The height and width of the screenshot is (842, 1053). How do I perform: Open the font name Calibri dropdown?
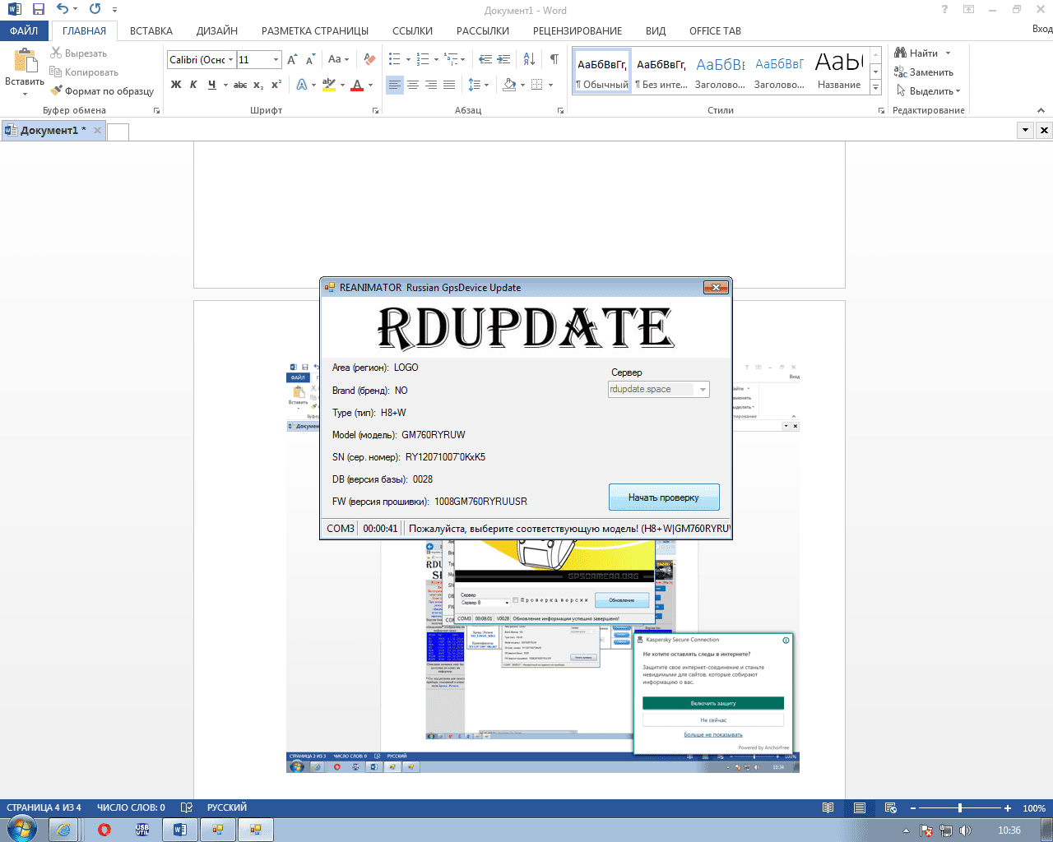click(x=231, y=59)
